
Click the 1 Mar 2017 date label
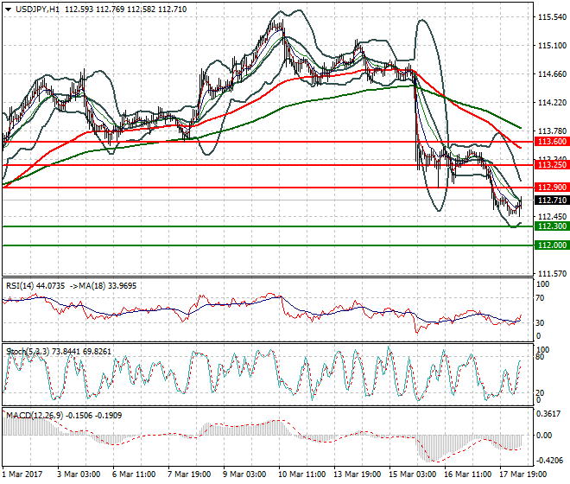(22, 474)
